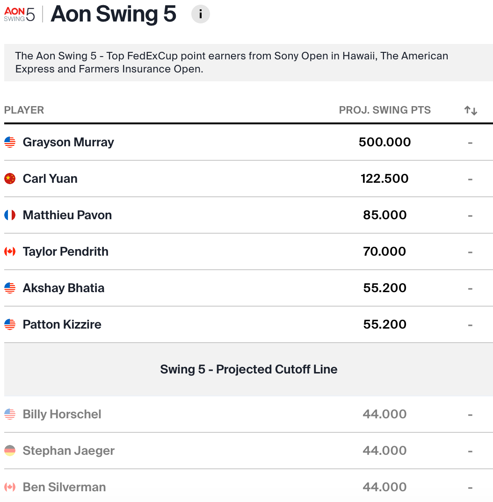This screenshot has width=493, height=502.
Task: Click Grayson Murray's USA flag icon
Action: pos(10,142)
